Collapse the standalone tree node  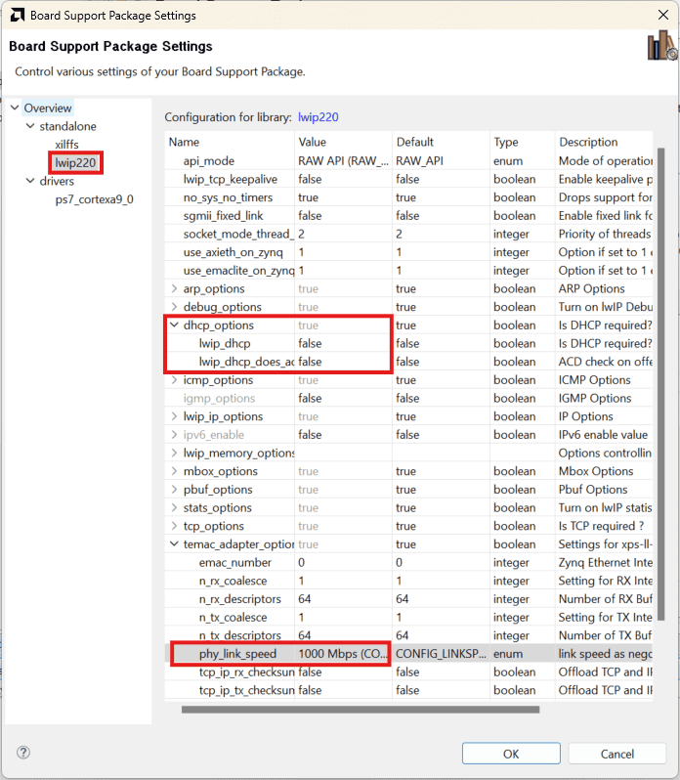click(x=29, y=127)
